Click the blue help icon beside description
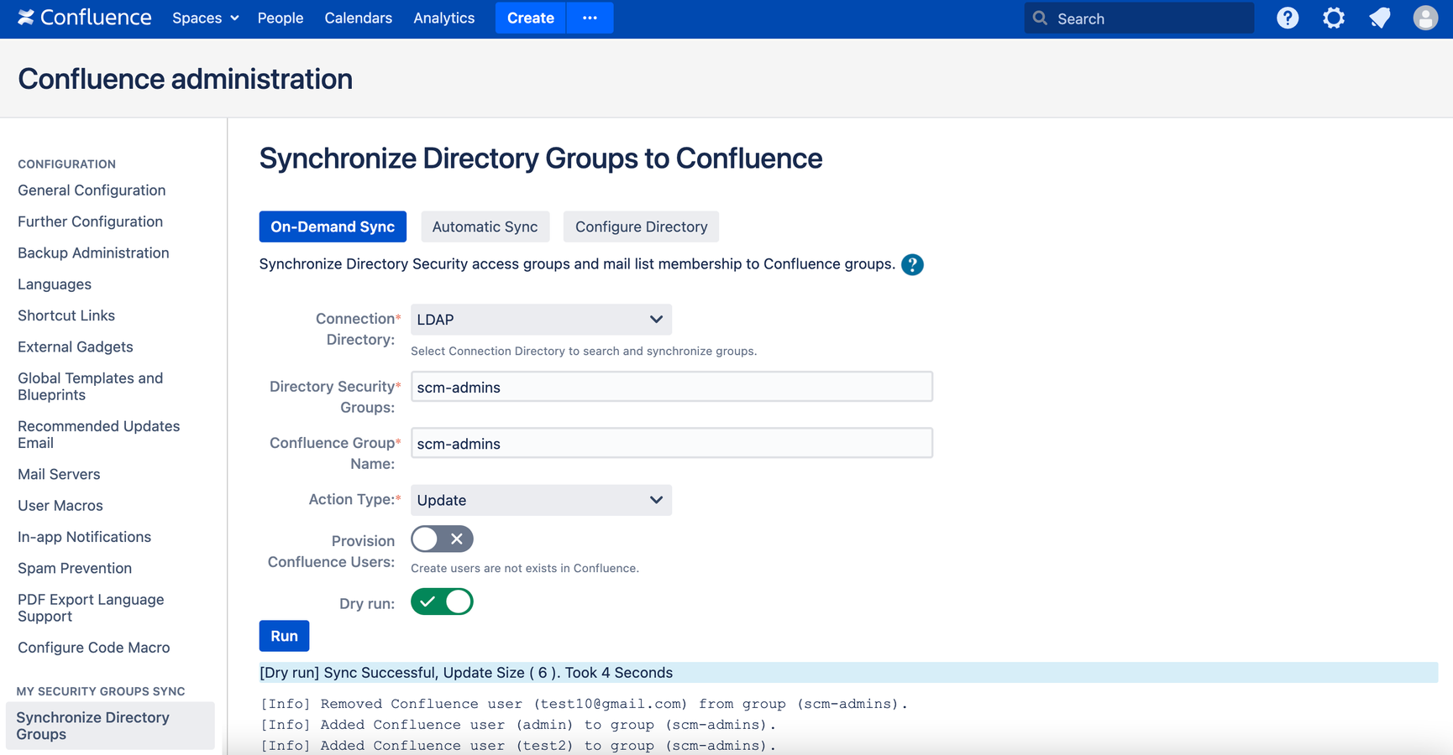The height and width of the screenshot is (755, 1453). [912, 264]
